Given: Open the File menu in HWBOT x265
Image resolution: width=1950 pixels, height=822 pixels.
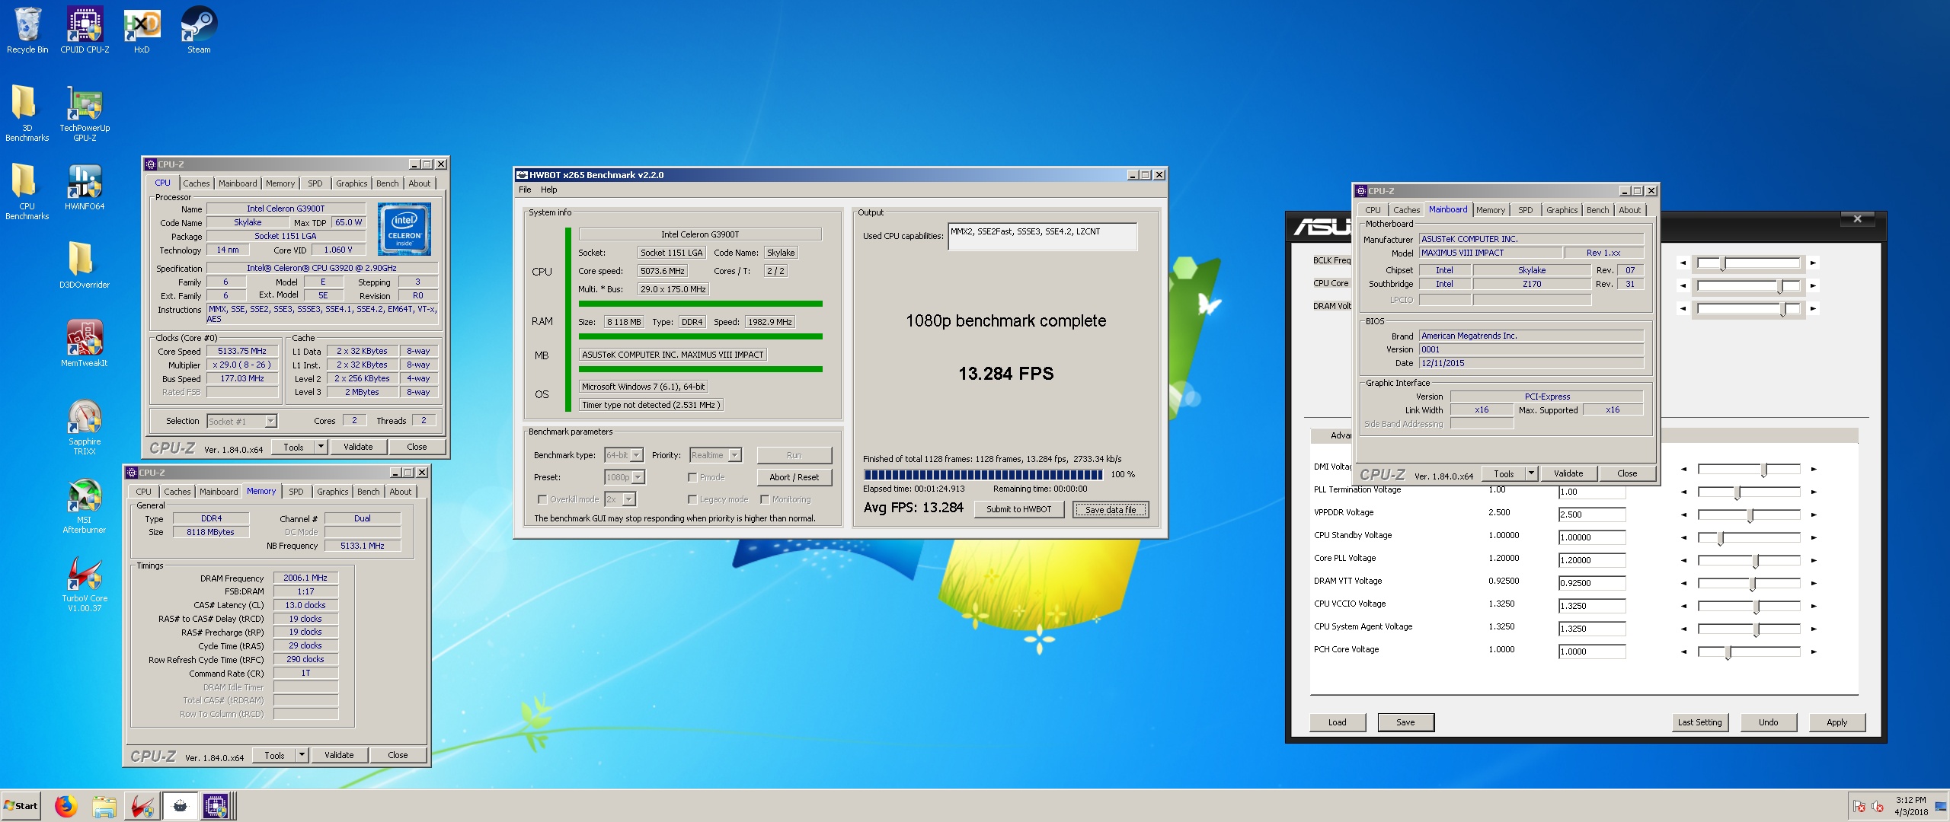Looking at the screenshot, I should [x=525, y=190].
